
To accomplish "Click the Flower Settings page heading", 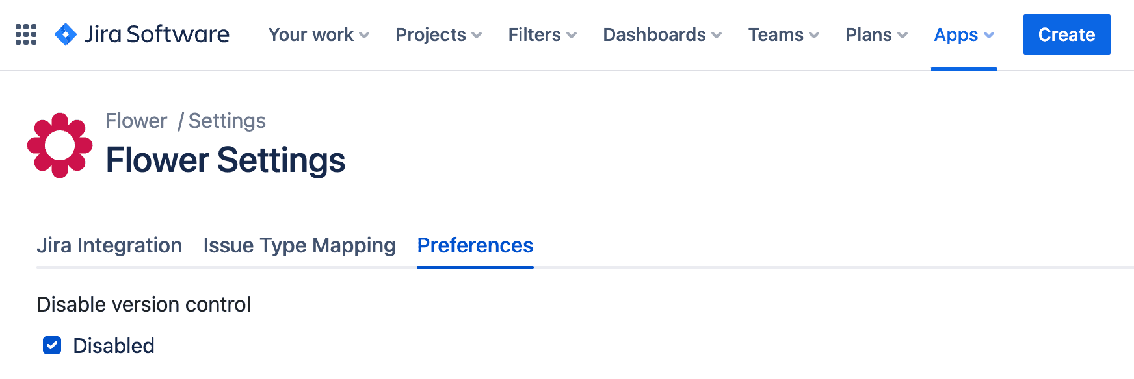I will coord(226,160).
